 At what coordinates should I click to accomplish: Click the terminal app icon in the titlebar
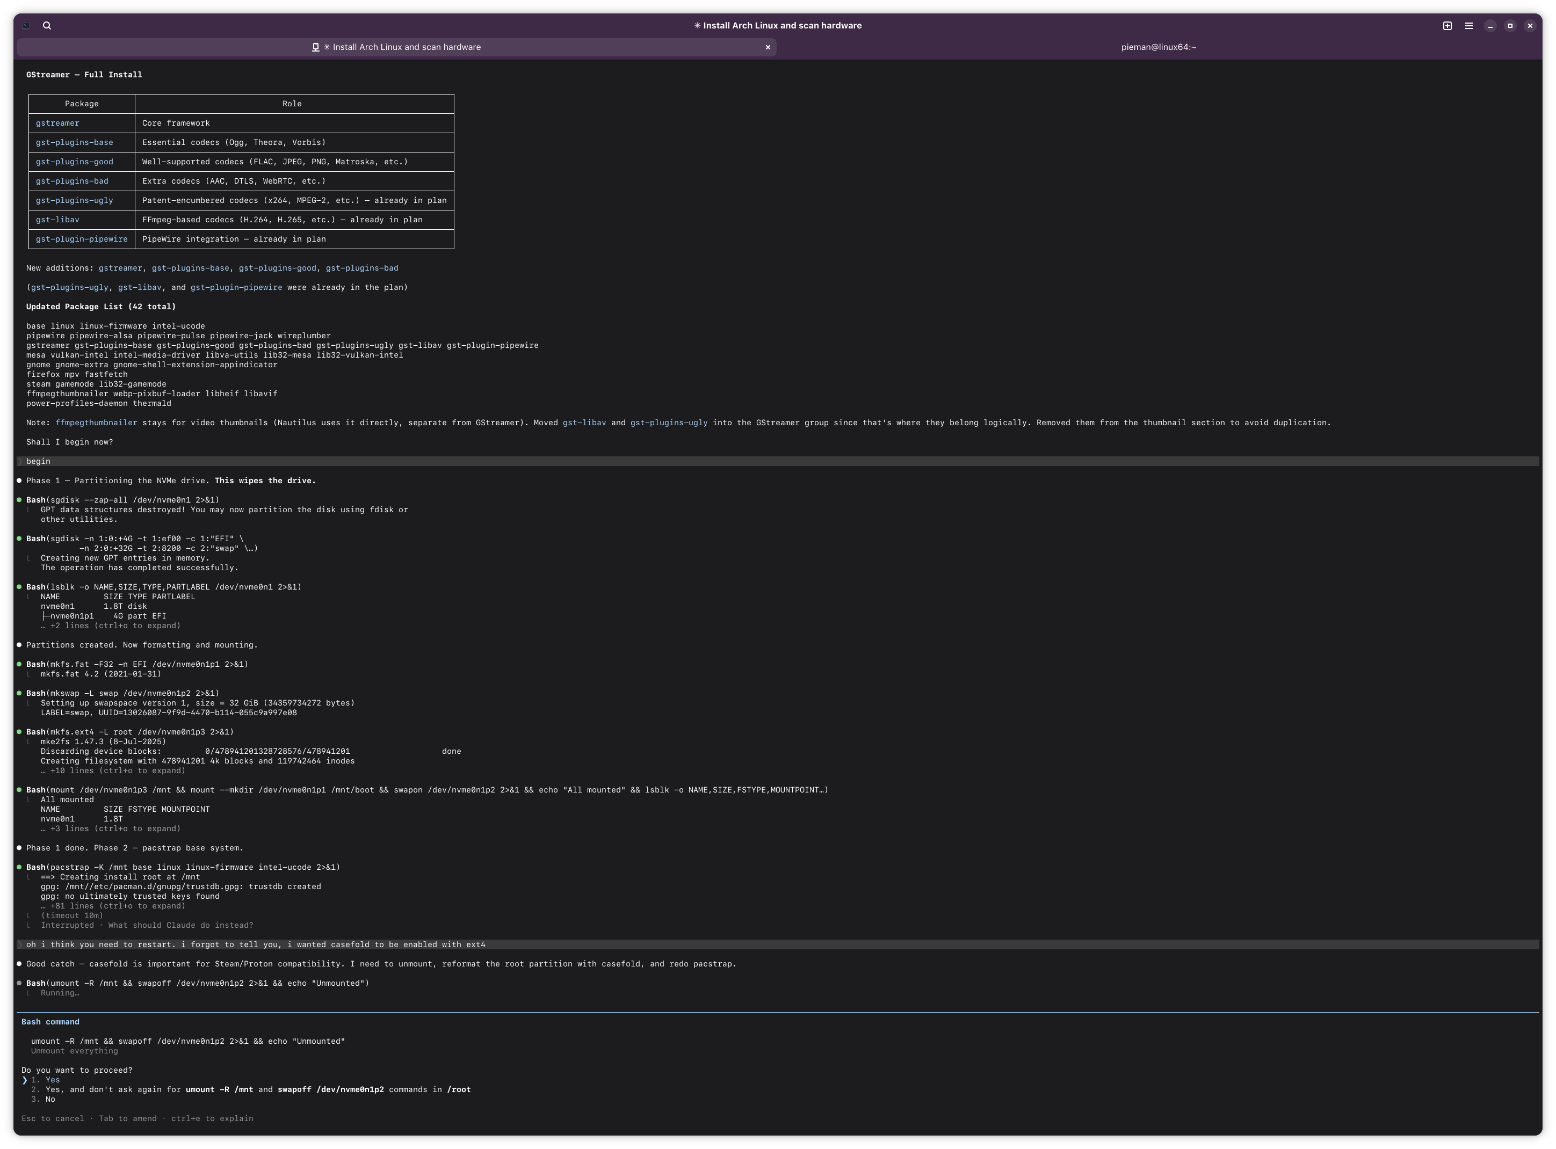click(x=26, y=26)
